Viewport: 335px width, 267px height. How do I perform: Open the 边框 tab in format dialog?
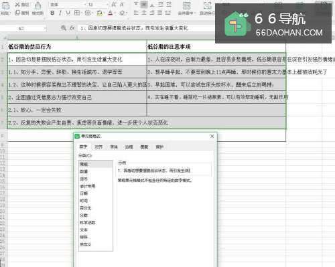click(129, 147)
